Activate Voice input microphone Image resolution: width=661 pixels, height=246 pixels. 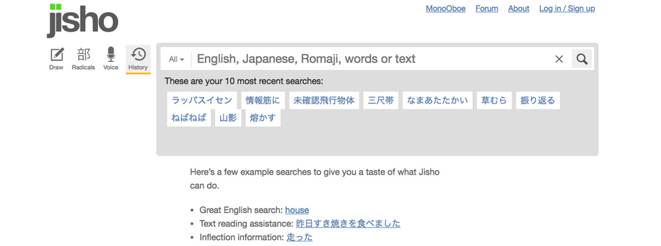(110, 59)
